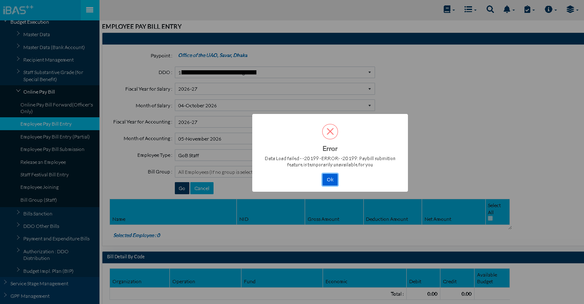Dismiss error dialog with Ok button
The image size is (584, 304).
(330, 180)
